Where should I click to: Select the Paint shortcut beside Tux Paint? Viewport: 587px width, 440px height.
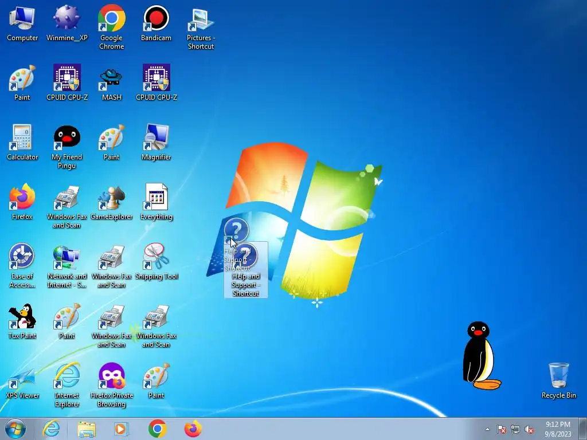66,321
